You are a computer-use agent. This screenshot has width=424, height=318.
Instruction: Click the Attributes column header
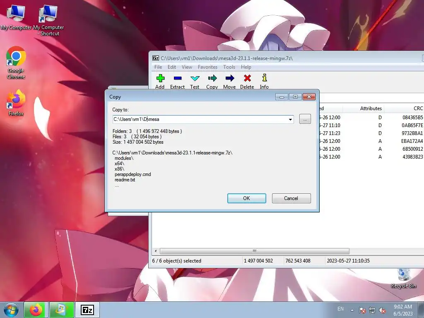(364, 108)
